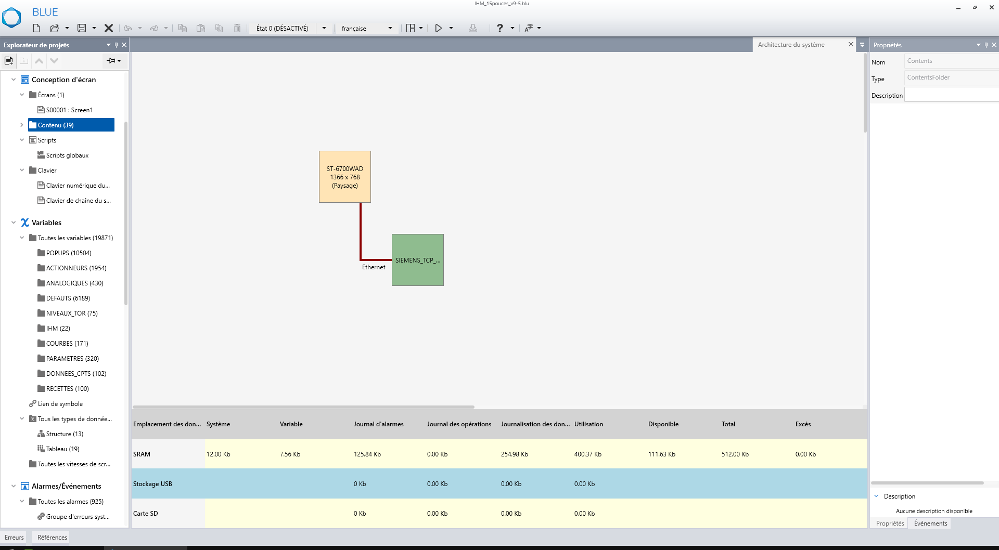Click the add screen icon in explorer
The width and height of the screenshot is (999, 550).
(x=9, y=61)
